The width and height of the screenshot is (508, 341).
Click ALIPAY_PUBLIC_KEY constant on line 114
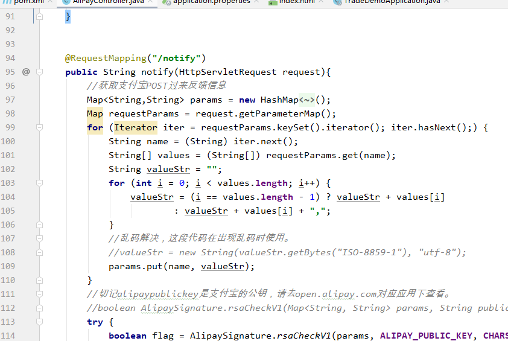coord(426,336)
